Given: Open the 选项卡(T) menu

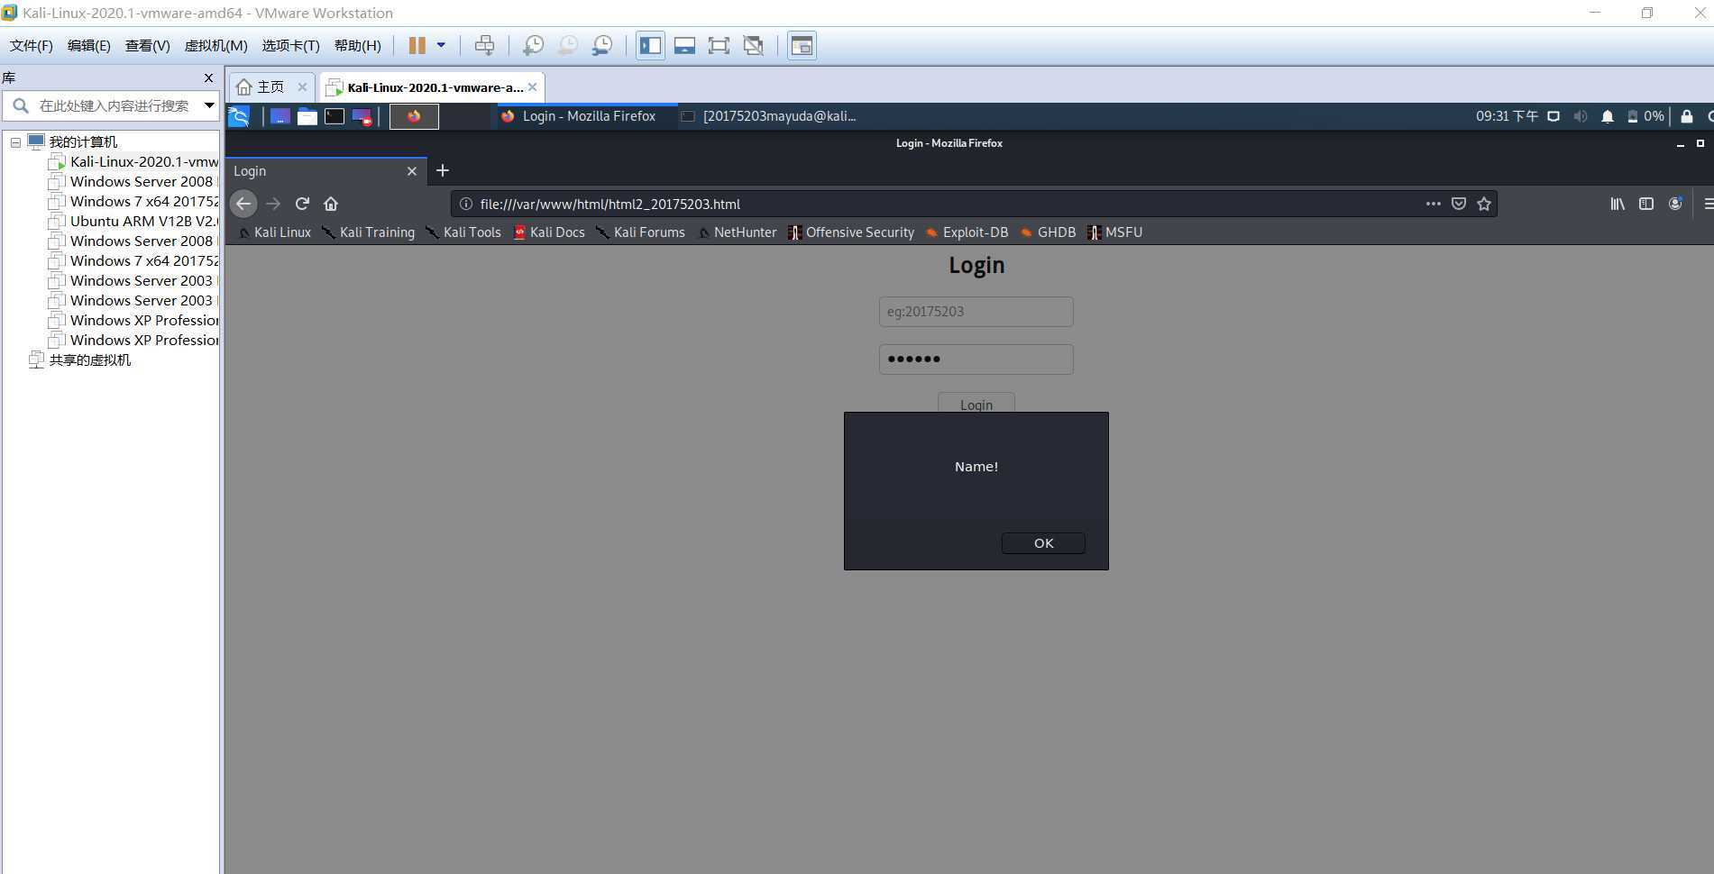Looking at the screenshot, I should pos(290,45).
